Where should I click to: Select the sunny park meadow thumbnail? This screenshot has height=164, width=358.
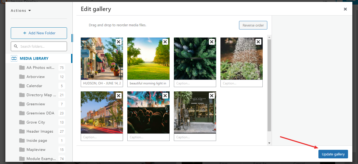pyautogui.click(x=148, y=59)
